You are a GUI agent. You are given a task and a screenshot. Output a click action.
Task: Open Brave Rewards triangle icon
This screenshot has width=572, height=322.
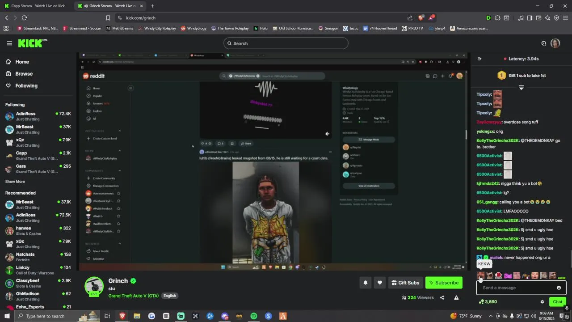(431, 18)
